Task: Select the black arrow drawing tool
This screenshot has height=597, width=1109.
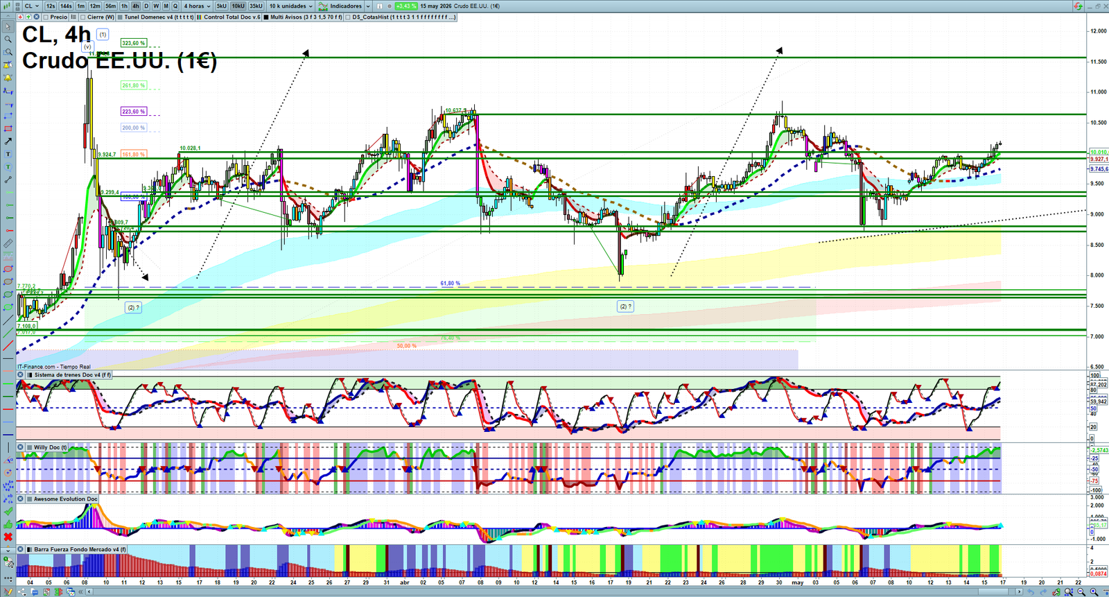Action: (x=8, y=141)
